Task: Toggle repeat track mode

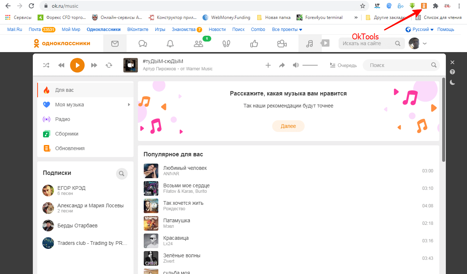Action: click(x=109, y=65)
